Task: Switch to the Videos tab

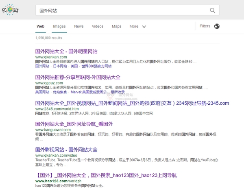Action: pos(98,26)
